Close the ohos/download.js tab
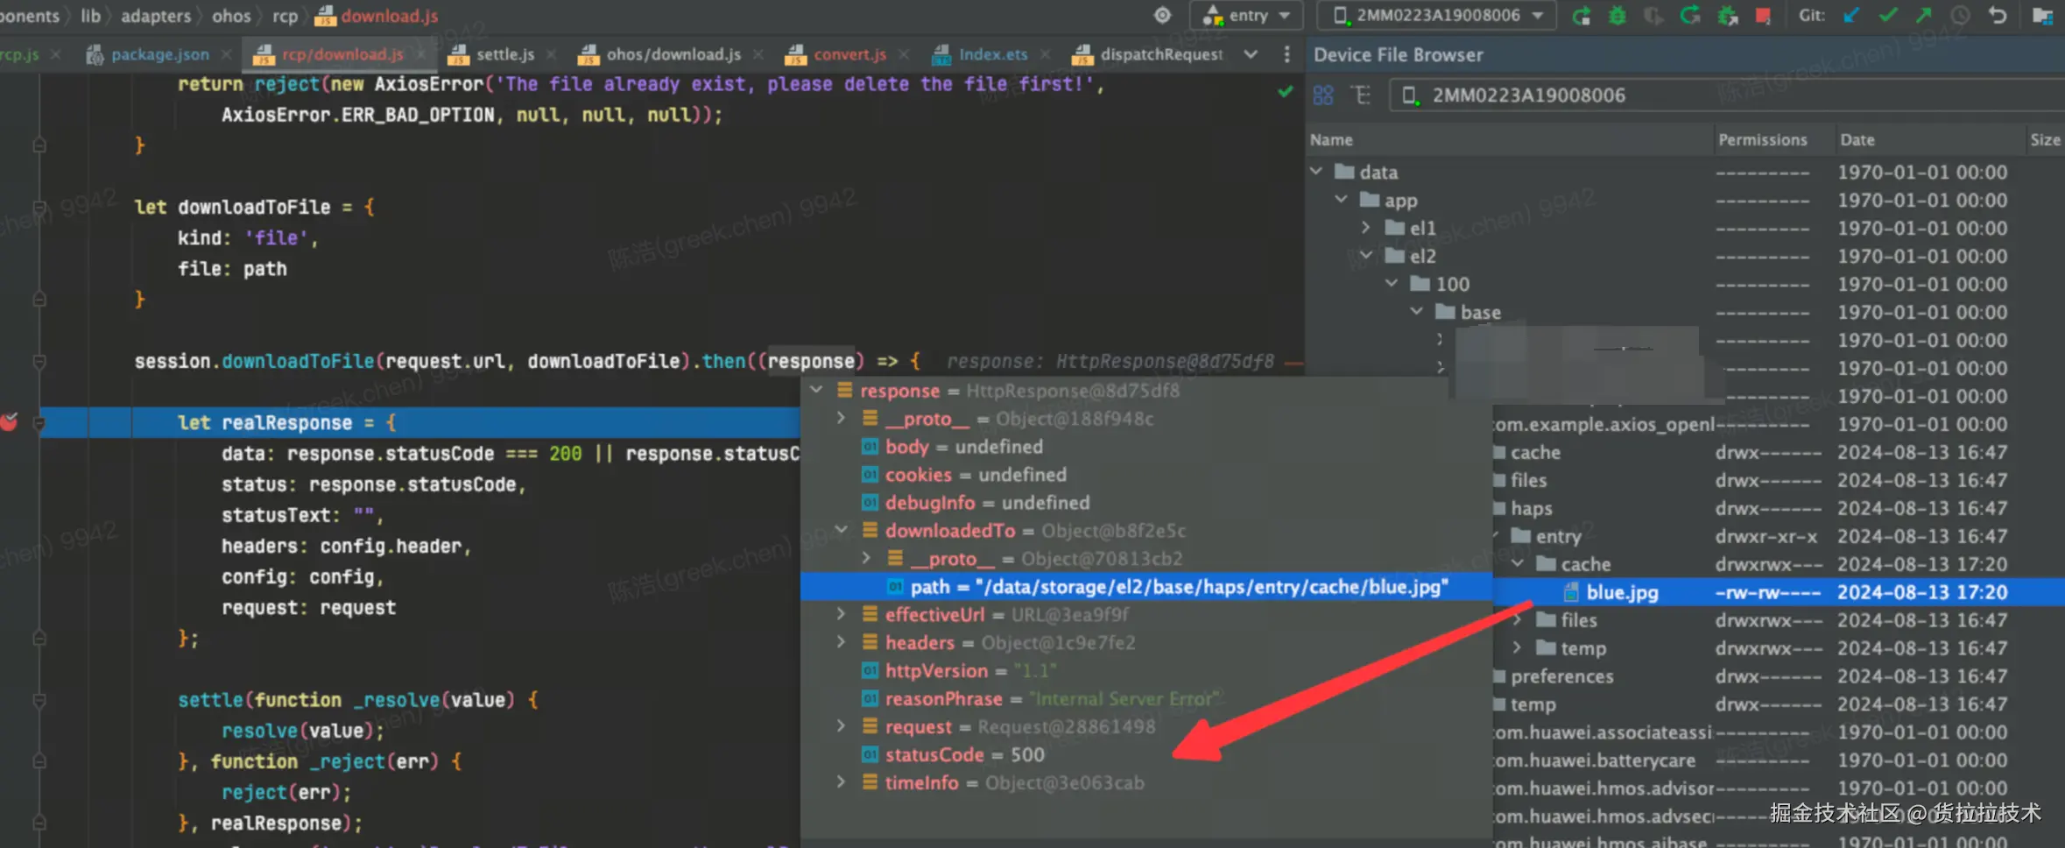 coord(758,54)
